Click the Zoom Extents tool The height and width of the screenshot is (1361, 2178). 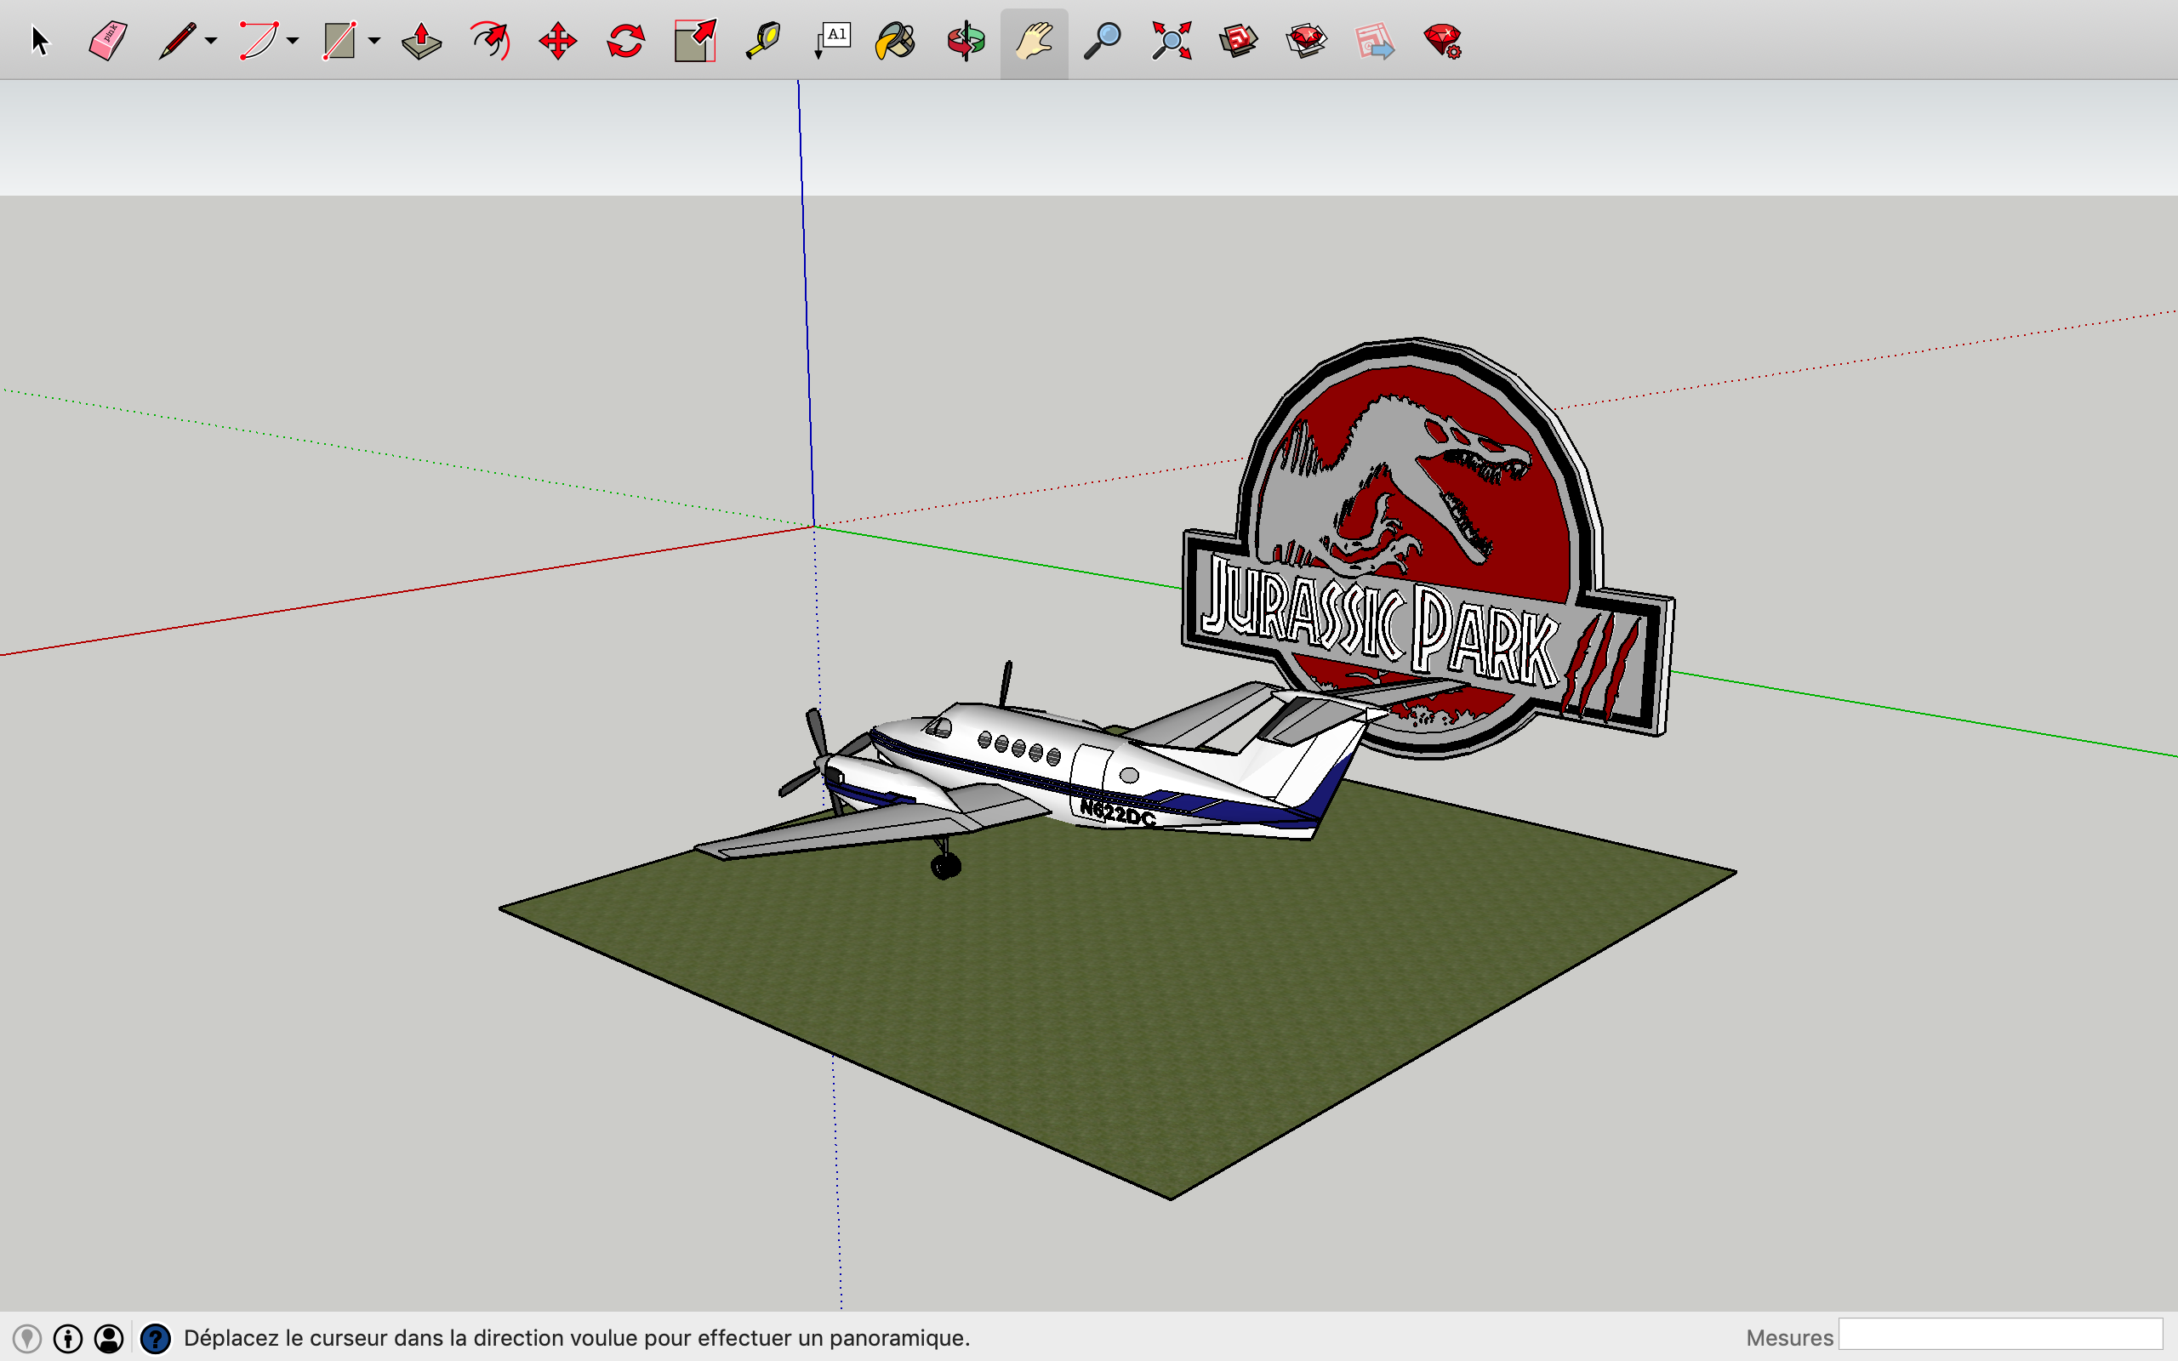tap(1171, 41)
